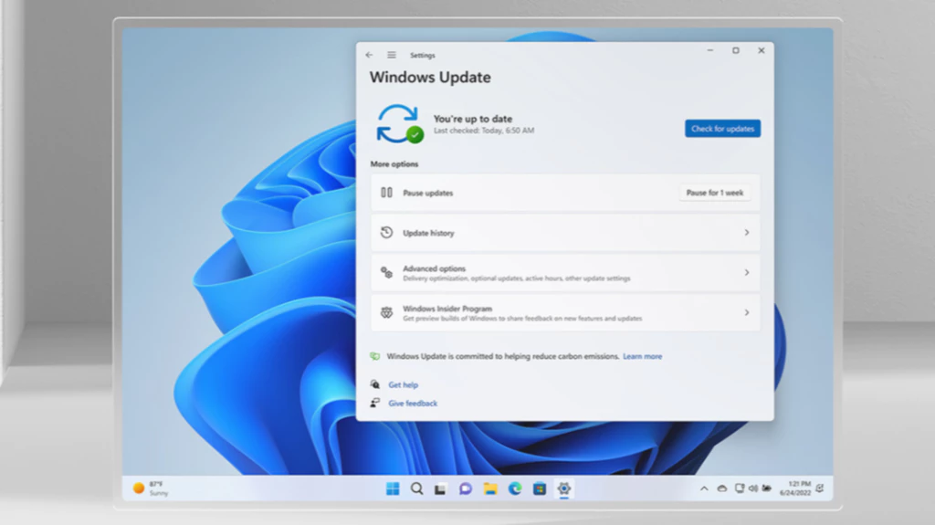The height and width of the screenshot is (525, 935).
Task: Close the Settings window
Action: click(762, 51)
